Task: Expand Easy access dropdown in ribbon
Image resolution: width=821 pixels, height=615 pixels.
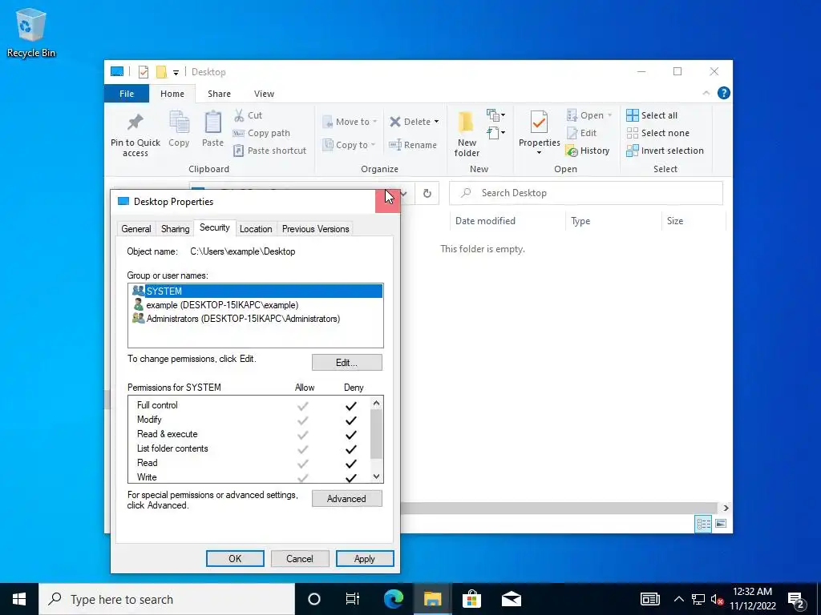Action: [x=495, y=133]
